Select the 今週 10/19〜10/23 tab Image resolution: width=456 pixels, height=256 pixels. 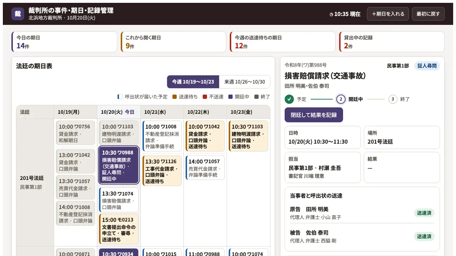tap(193, 82)
